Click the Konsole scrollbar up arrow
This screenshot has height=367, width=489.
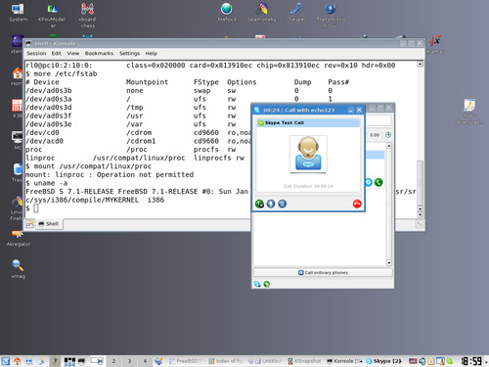[x=421, y=64]
